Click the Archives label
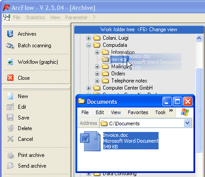The image size is (205, 177). [x=27, y=34]
